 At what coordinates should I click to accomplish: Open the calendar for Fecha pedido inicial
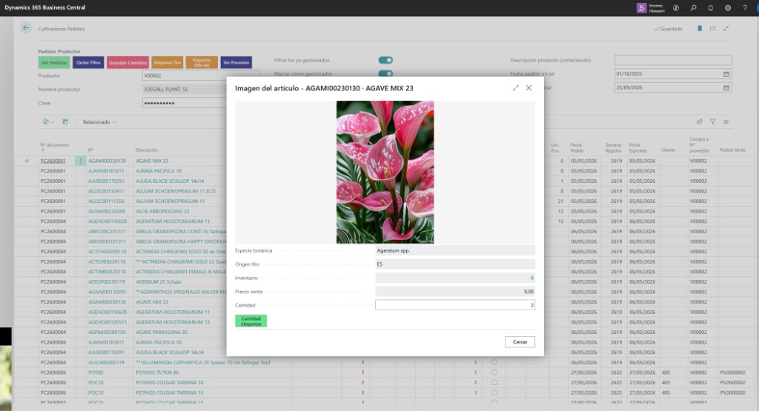click(726, 74)
